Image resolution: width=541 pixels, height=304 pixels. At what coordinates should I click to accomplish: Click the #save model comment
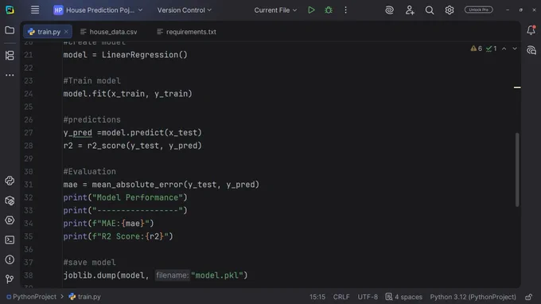(89, 263)
